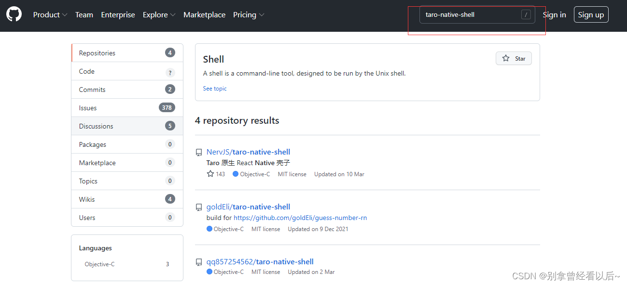Screen dimensions: 627x285
Task: Expand the Pricing dropdown menu
Action: pos(249,15)
